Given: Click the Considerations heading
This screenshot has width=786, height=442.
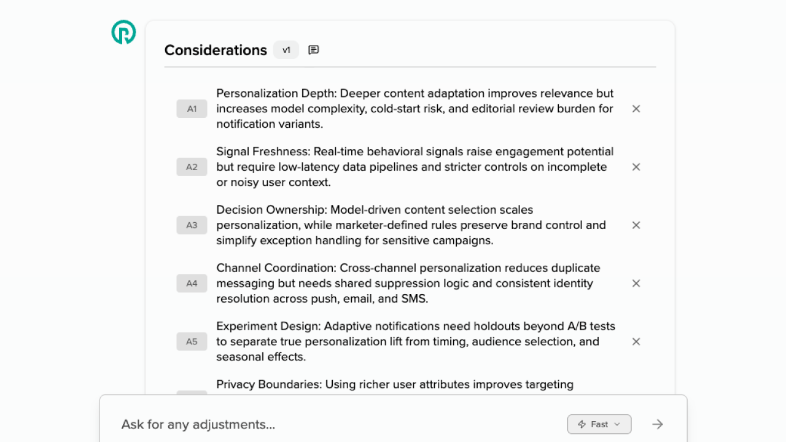Looking at the screenshot, I should (216, 50).
